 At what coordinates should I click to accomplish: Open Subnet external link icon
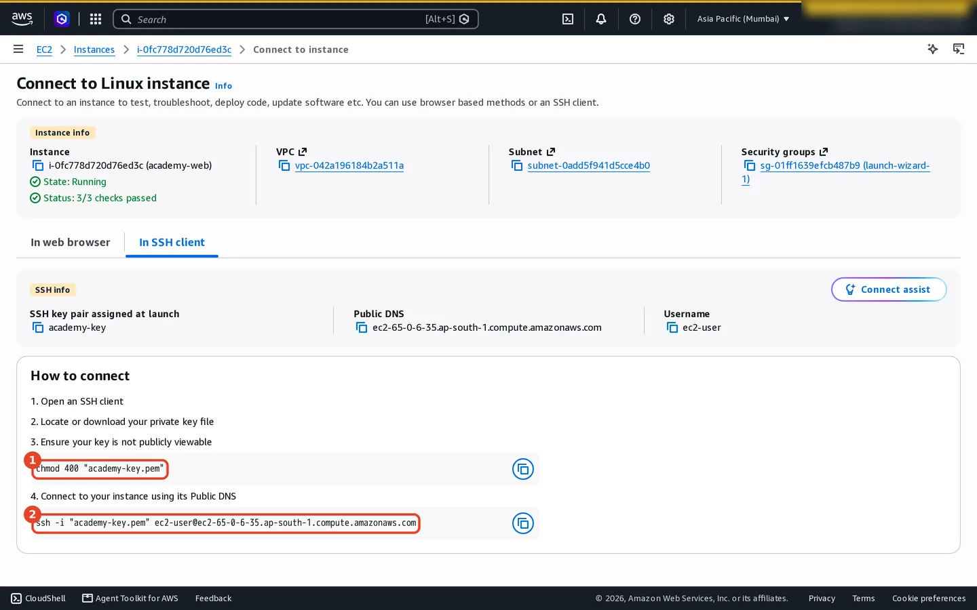click(x=551, y=152)
